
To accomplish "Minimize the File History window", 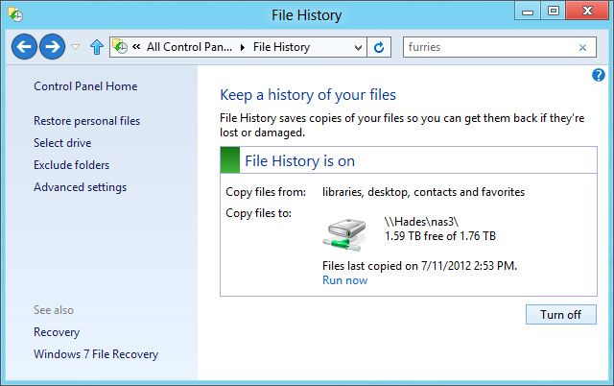I will coord(528,11).
